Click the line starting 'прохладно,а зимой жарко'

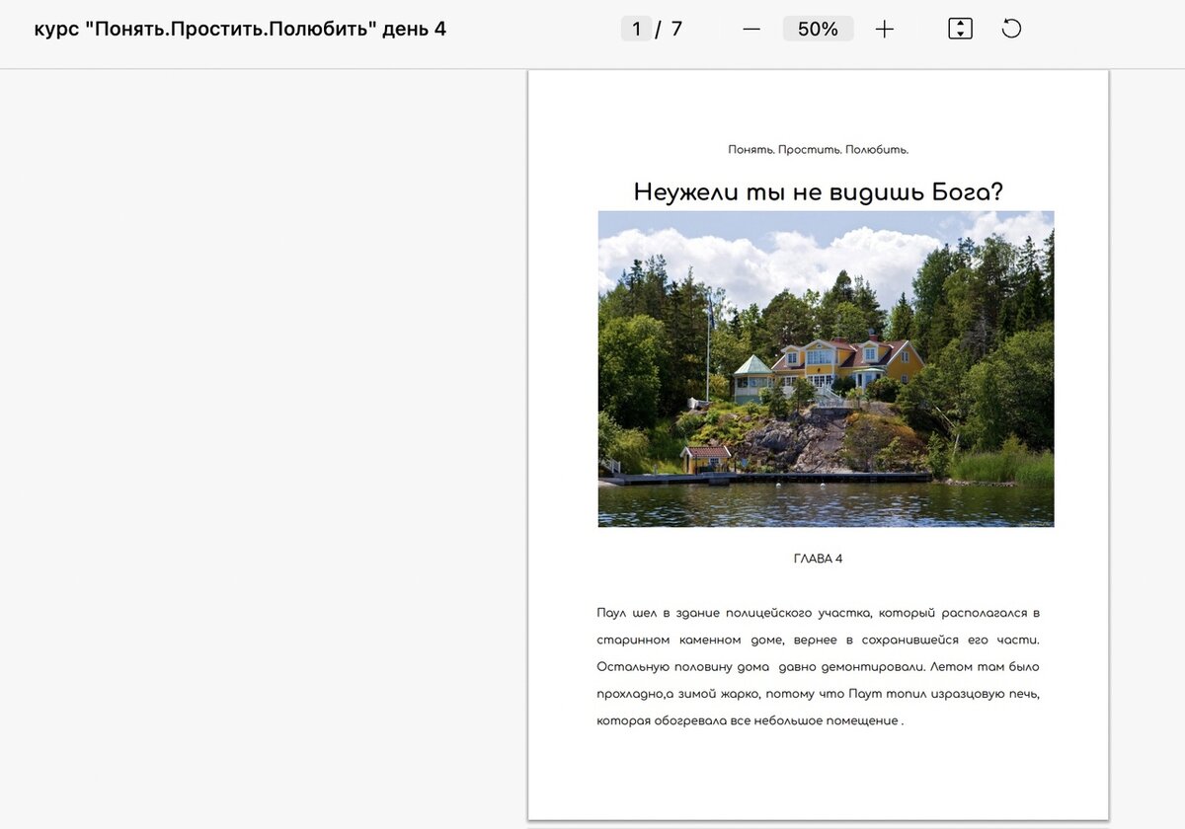point(818,694)
